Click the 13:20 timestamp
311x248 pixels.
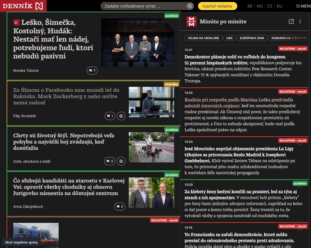coord(188,184)
